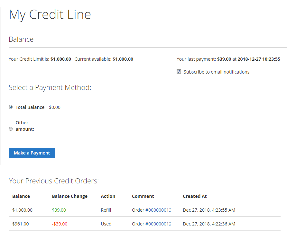Click the My Credit Line page title

[50, 14]
